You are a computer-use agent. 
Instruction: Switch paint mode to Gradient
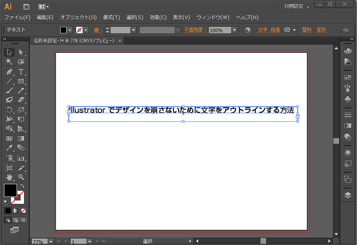pyautogui.click(x=16, y=210)
